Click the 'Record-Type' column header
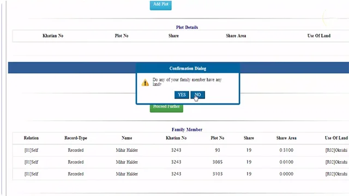 (76, 138)
